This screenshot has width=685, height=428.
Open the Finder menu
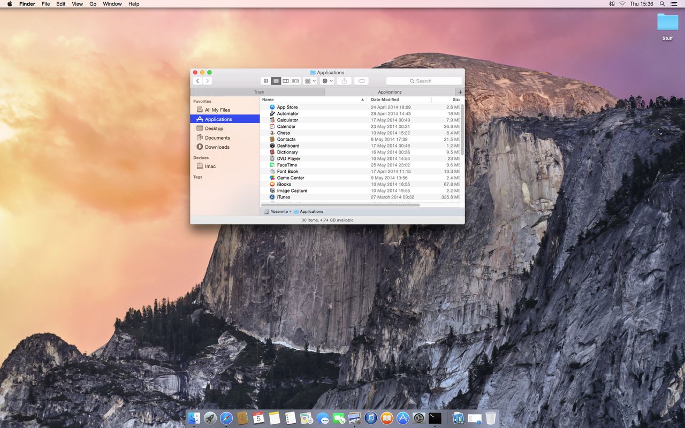coord(27,4)
